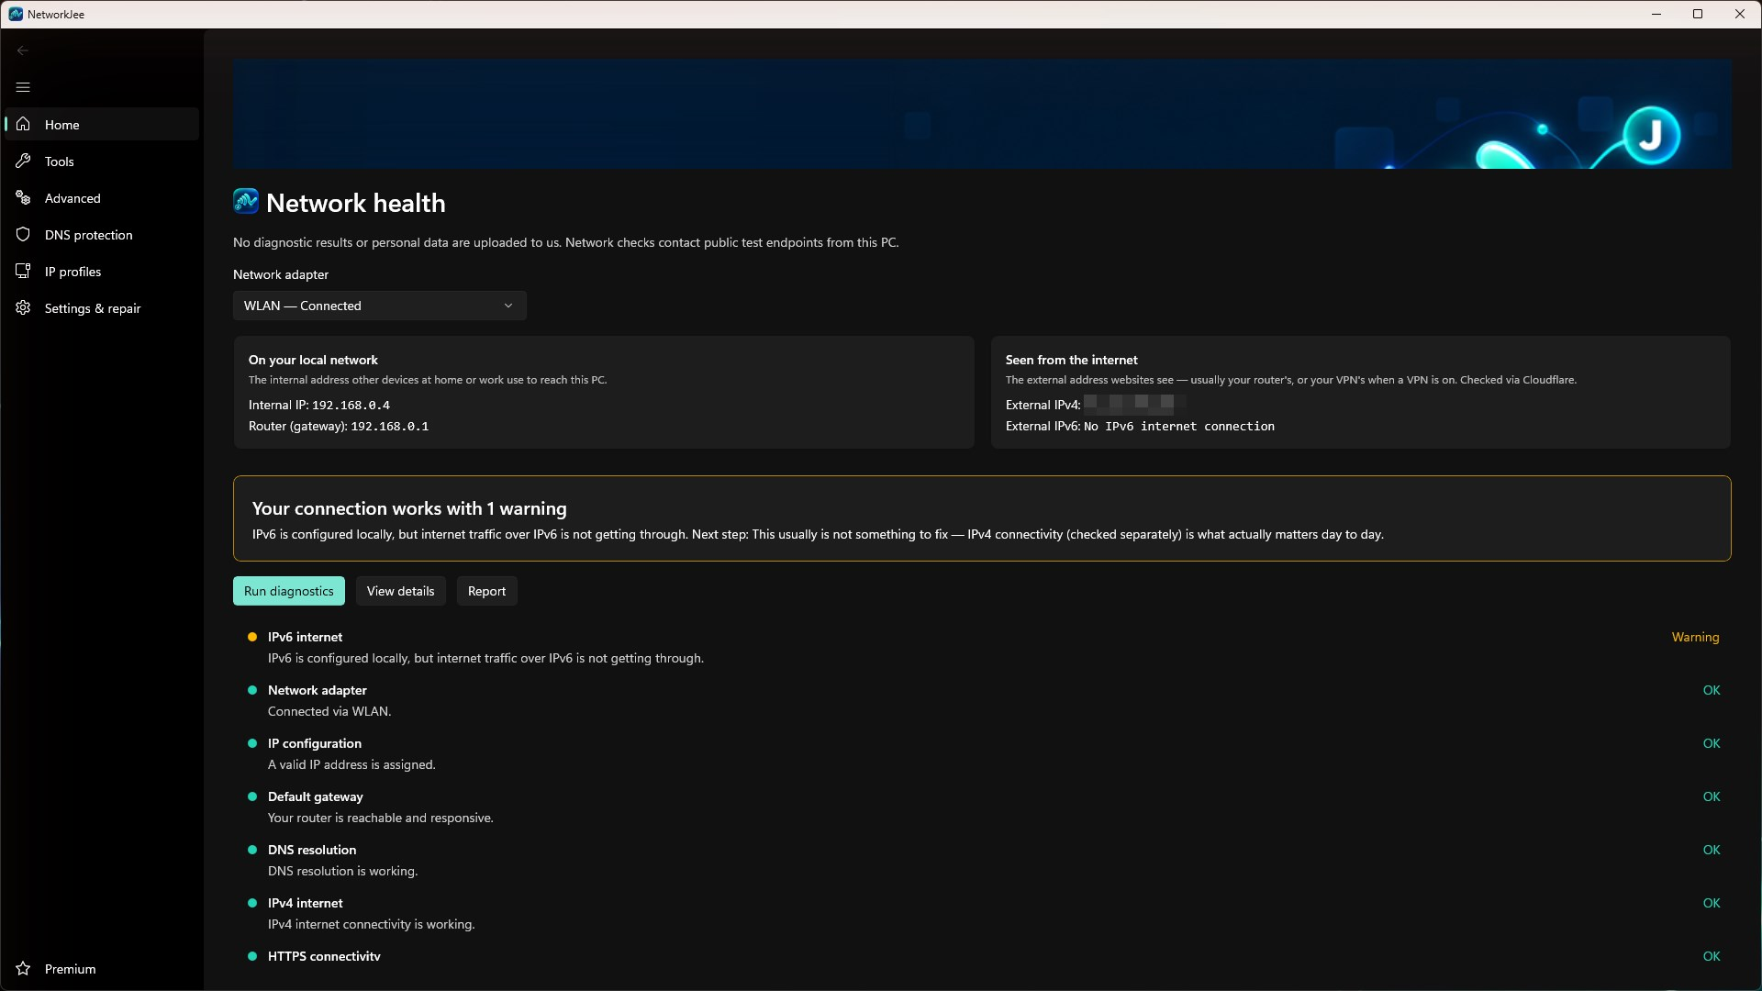Open Settings & repair page
This screenshot has width=1762, height=991.
pyautogui.click(x=102, y=307)
